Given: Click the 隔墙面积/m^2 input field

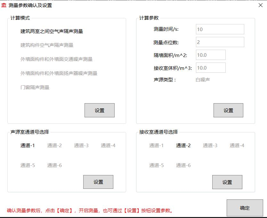Looking at the screenshot, I should [x=211, y=55].
